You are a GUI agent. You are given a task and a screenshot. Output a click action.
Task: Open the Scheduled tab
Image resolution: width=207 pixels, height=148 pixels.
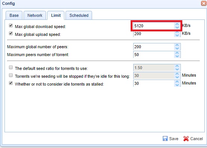(79, 15)
